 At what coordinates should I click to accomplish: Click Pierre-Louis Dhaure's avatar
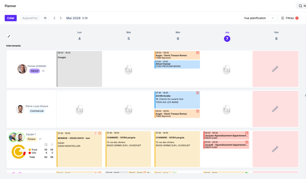[20, 109]
